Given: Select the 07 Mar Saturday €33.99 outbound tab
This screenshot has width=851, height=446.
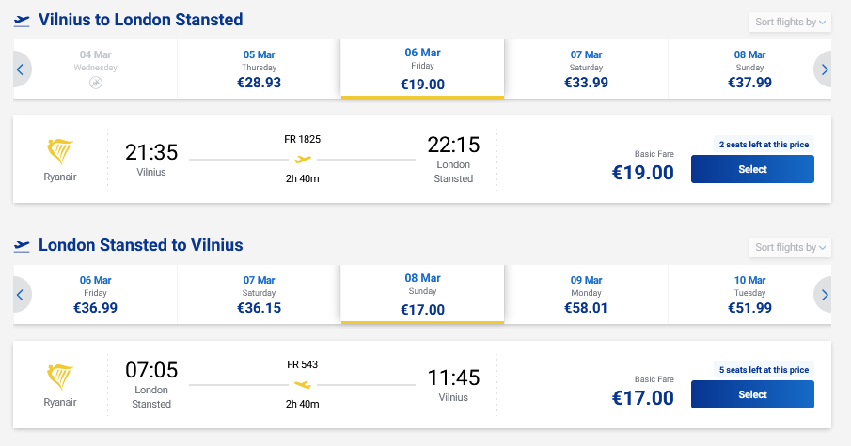Looking at the screenshot, I should tap(586, 69).
